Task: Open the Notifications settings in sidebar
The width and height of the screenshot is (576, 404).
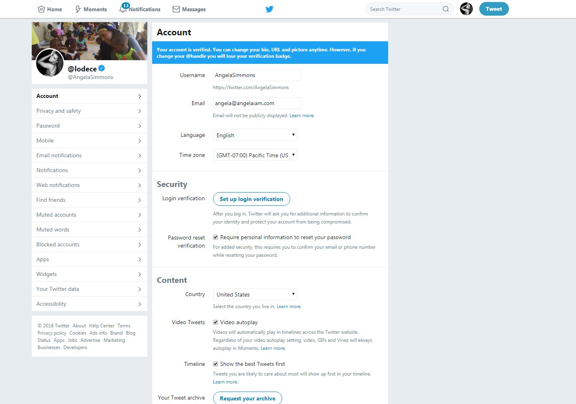Action: click(90, 170)
